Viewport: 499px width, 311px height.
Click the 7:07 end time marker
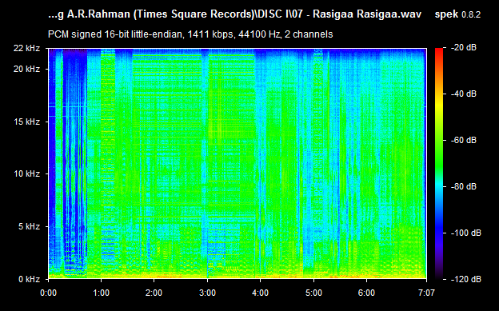pyautogui.click(x=426, y=293)
